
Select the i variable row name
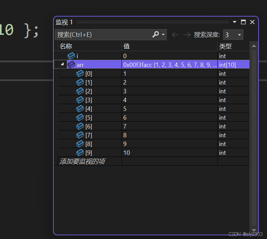(x=77, y=56)
